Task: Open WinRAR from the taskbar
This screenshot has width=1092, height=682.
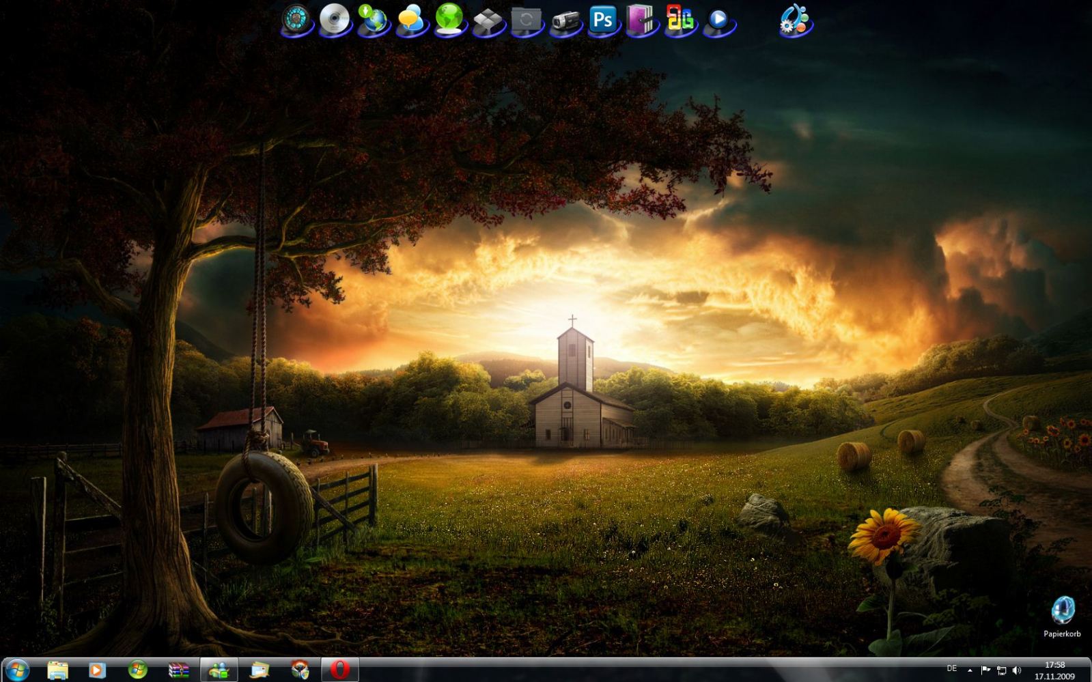Action: click(x=178, y=670)
